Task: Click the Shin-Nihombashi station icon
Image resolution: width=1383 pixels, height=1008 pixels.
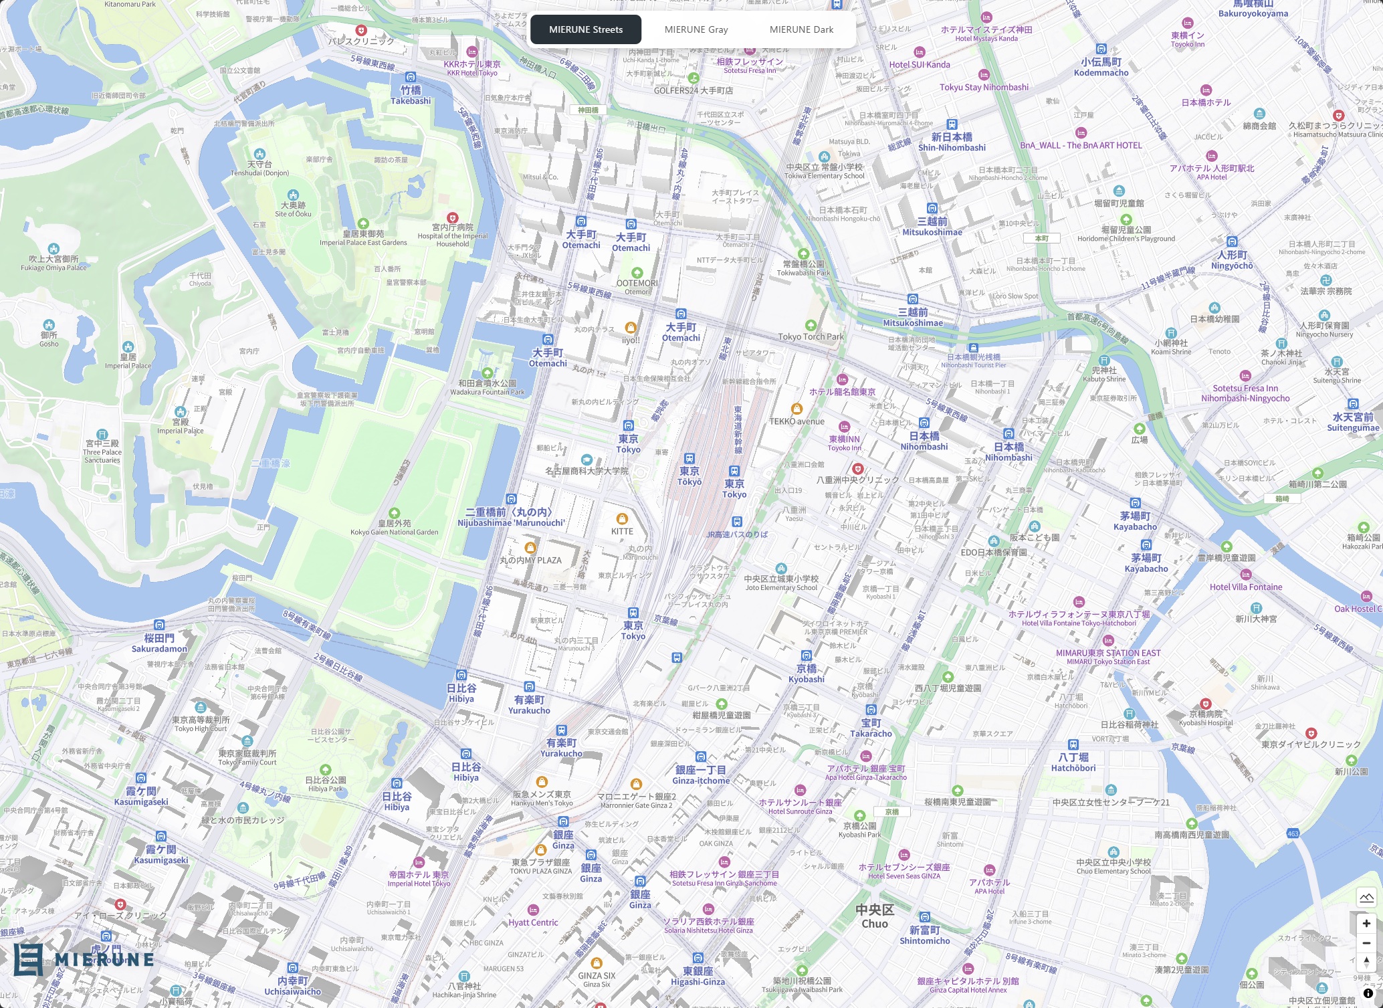Action: pyautogui.click(x=952, y=124)
